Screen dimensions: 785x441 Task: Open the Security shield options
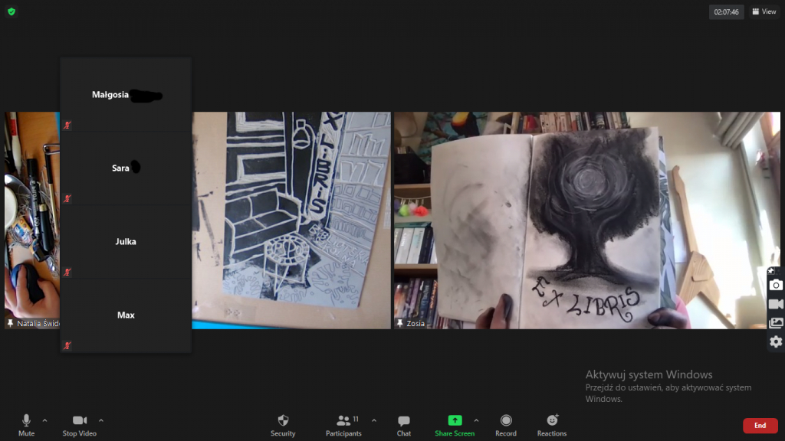pos(283,424)
